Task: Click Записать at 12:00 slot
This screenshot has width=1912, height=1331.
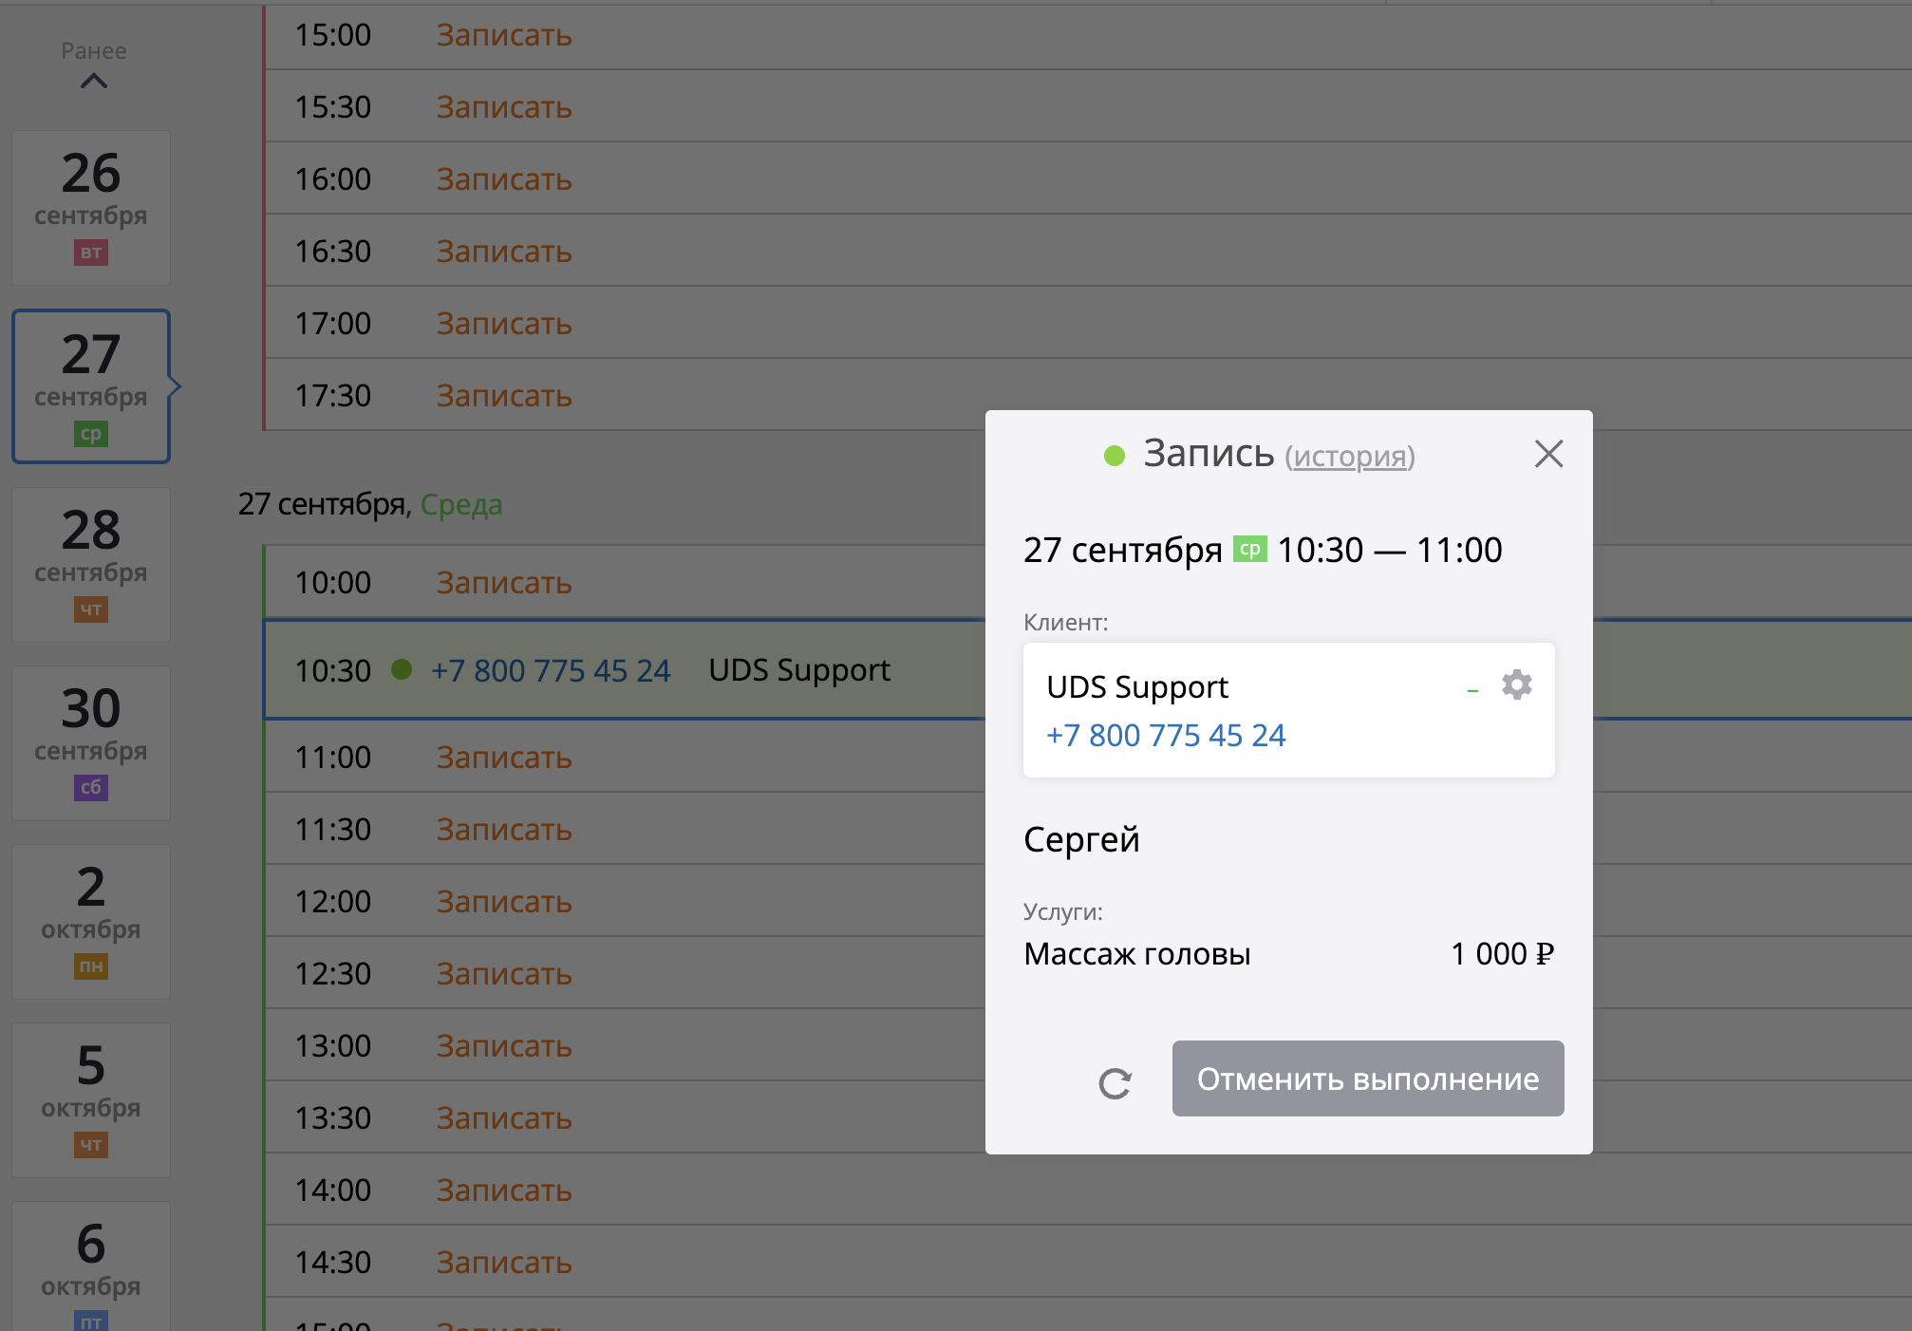Action: [x=504, y=902]
